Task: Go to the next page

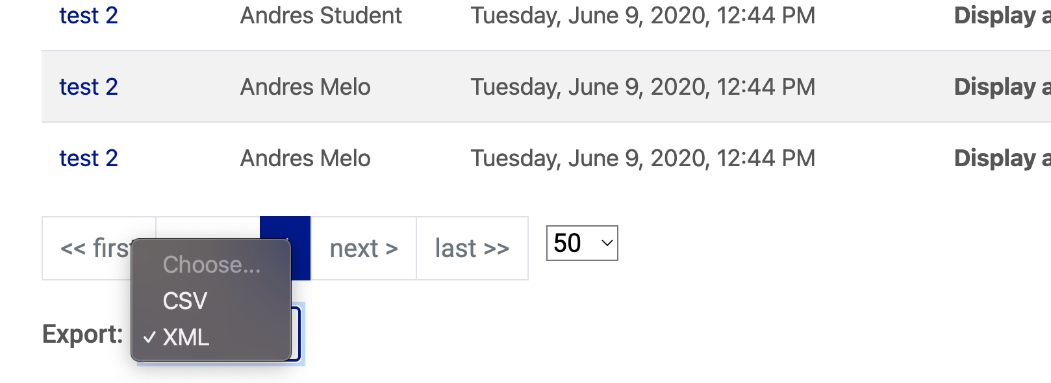Action: pyautogui.click(x=364, y=249)
